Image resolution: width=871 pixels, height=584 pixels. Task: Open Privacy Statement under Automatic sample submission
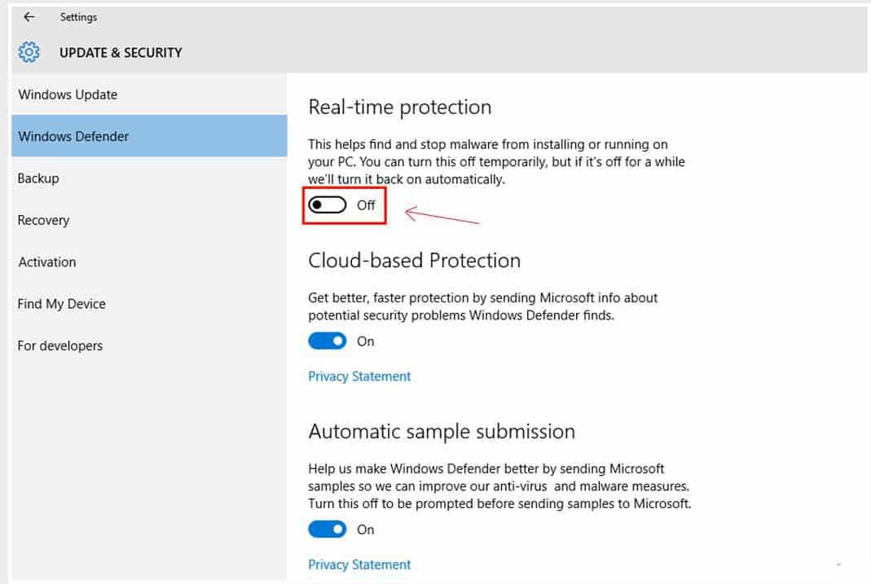359,564
